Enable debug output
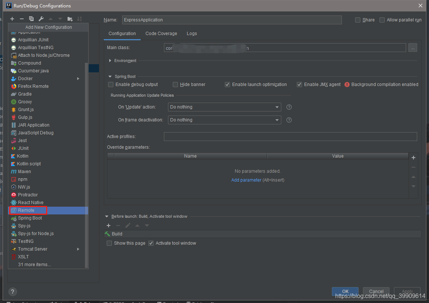 pyautogui.click(x=110, y=85)
